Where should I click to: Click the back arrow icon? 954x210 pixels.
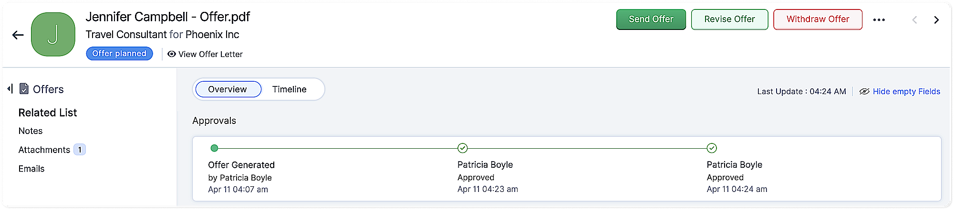click(18, 35)
